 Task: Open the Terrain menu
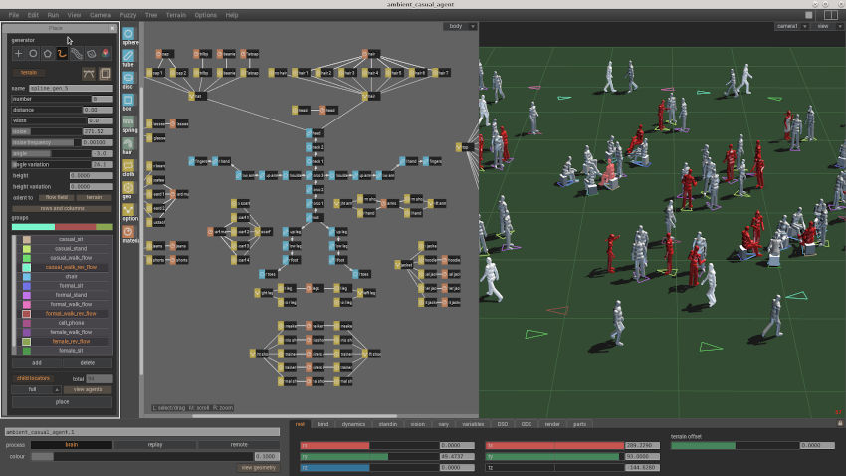coord(178,15)
